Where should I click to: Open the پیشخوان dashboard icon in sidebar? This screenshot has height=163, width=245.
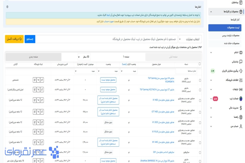[x=241, y=2]
